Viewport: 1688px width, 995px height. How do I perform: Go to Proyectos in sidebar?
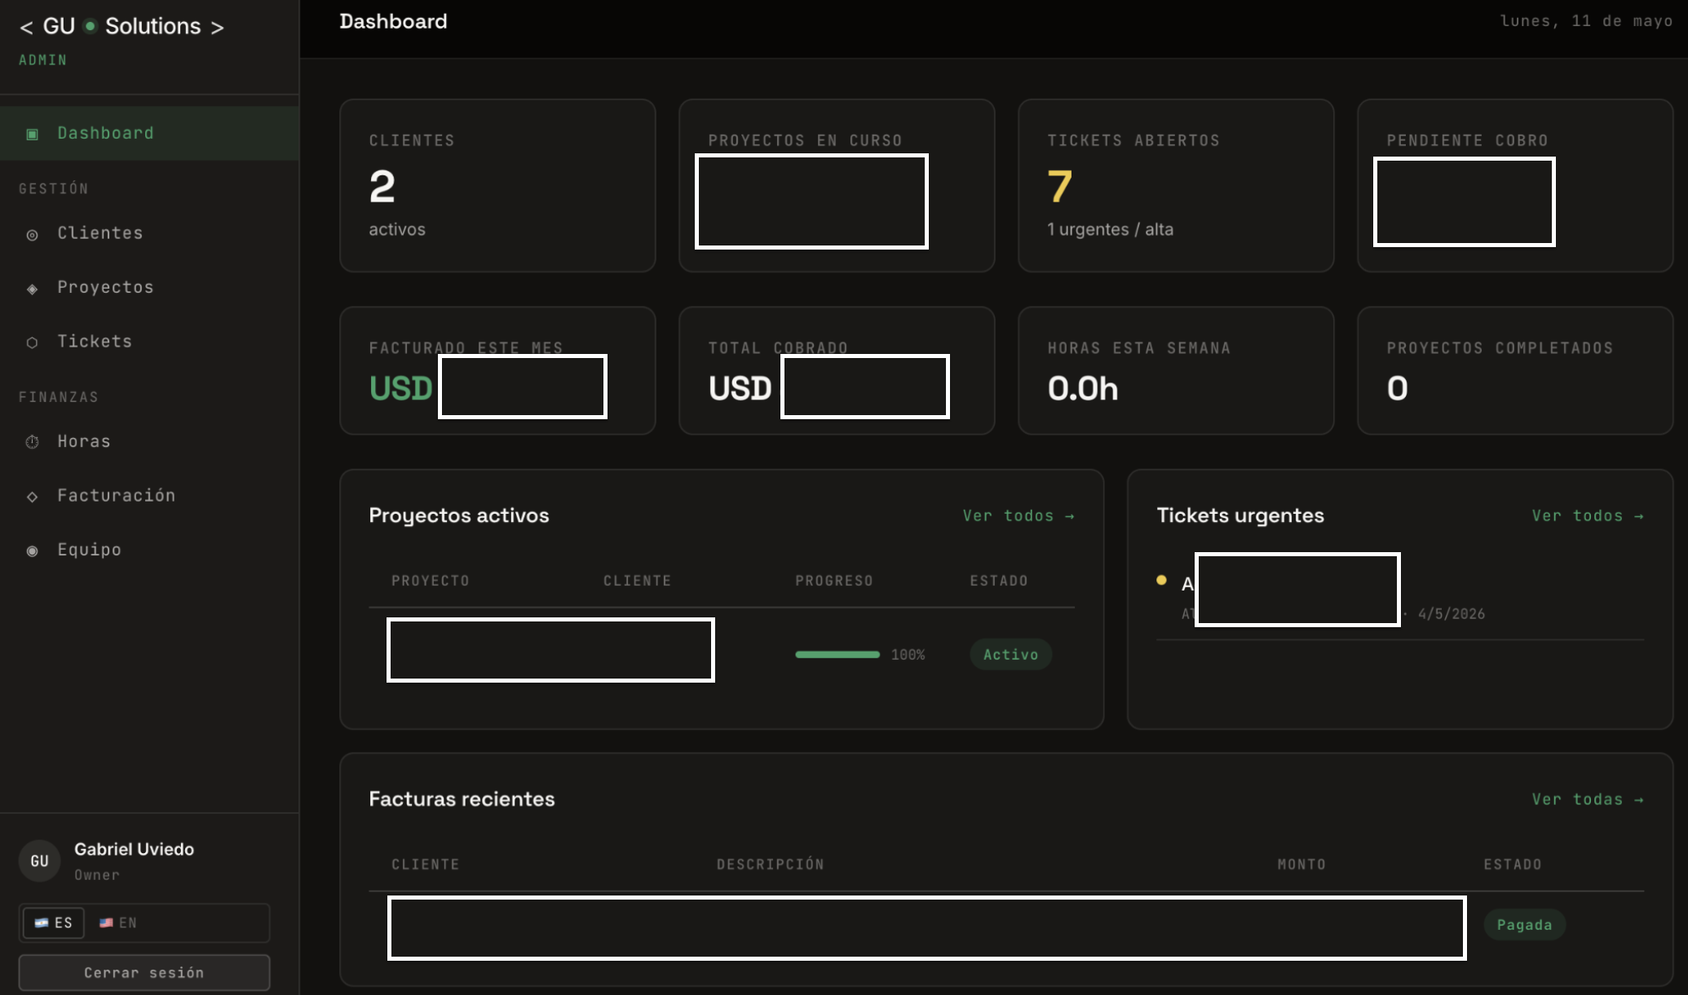pos(149,287)
